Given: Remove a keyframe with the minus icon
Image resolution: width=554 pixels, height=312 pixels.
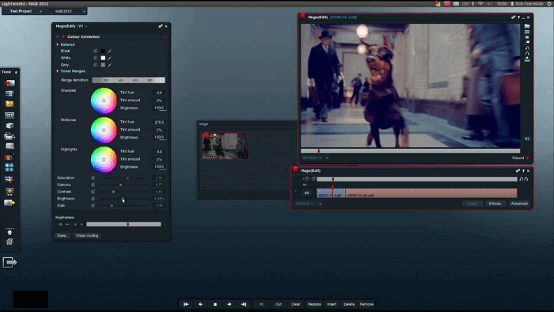Looking at the screenshot, I should click(x=67, y=224).
